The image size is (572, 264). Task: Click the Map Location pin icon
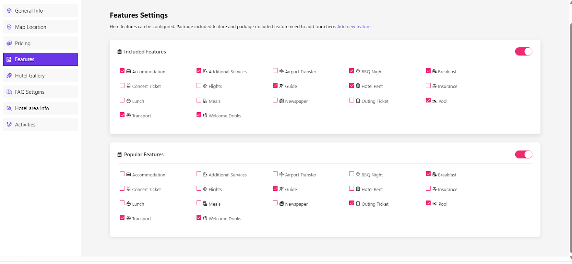pos(9,27)
